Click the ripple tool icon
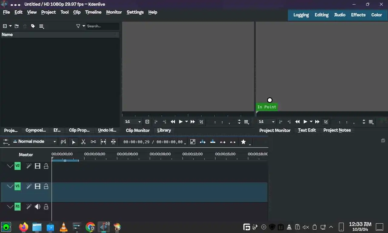The width and height of the screenshot is (388, 233). [113, 142]
